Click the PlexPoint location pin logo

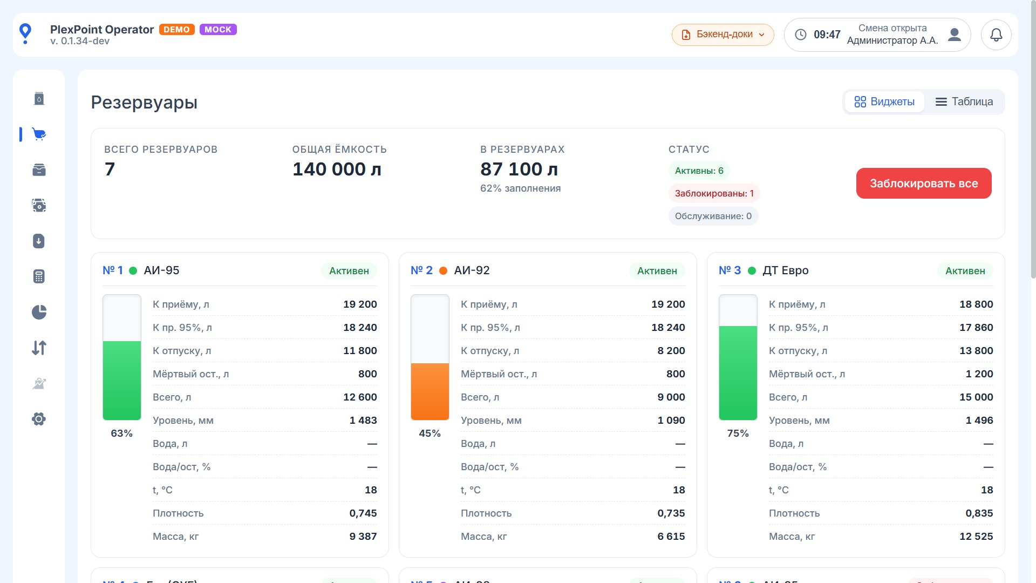(25, 33)
